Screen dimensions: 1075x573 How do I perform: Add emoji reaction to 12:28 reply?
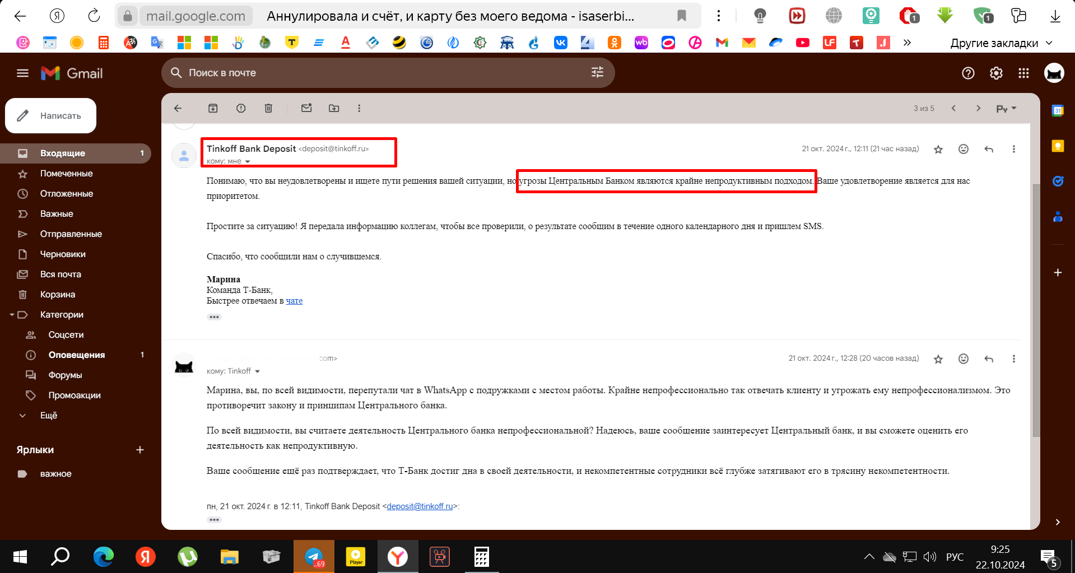click(x=964, y=359)
